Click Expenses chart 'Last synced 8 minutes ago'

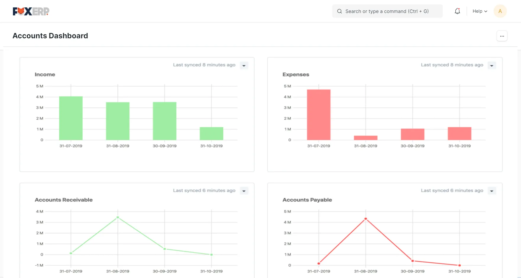pos(452,65)
